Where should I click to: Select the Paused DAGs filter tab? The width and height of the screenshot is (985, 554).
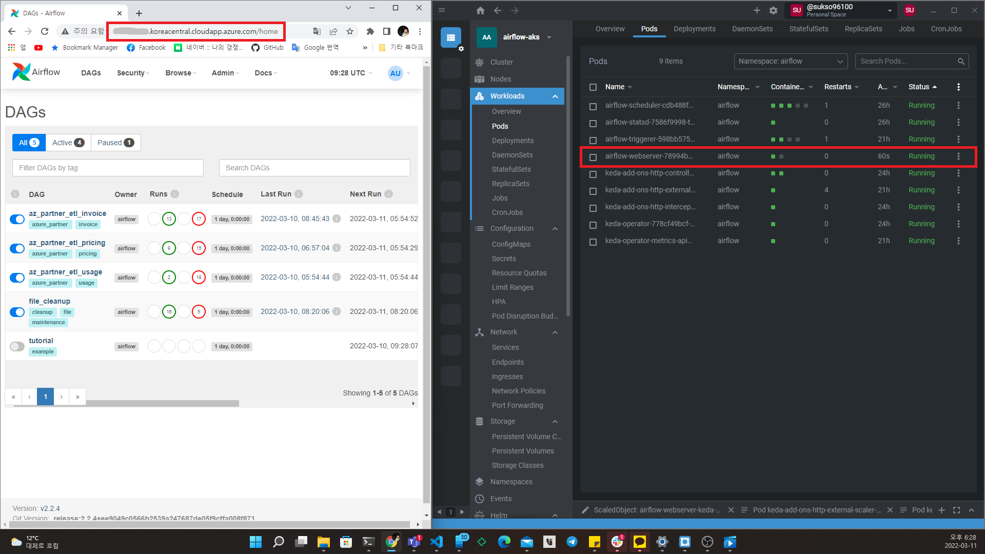115,143
